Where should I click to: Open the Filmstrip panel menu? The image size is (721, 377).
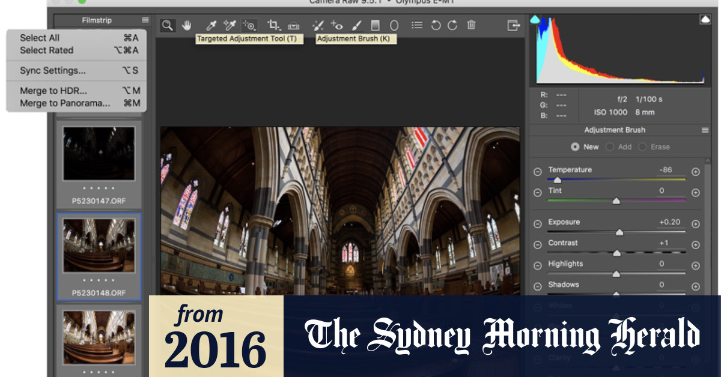point(145,20)
